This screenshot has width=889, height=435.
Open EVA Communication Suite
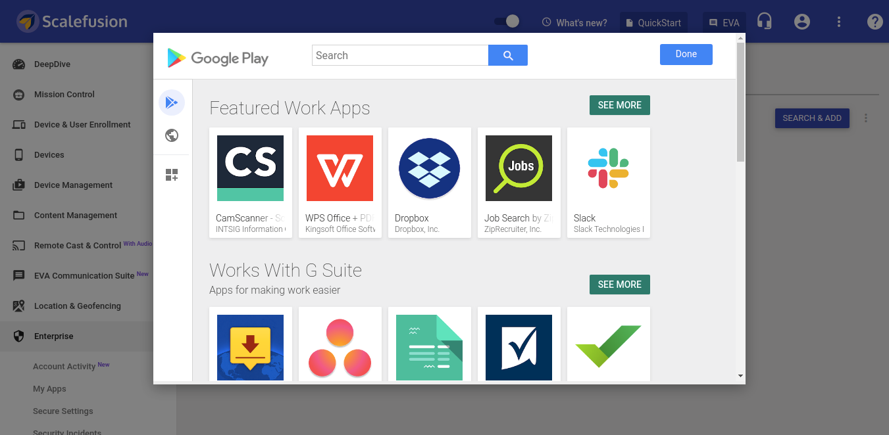tap(84, 276)
